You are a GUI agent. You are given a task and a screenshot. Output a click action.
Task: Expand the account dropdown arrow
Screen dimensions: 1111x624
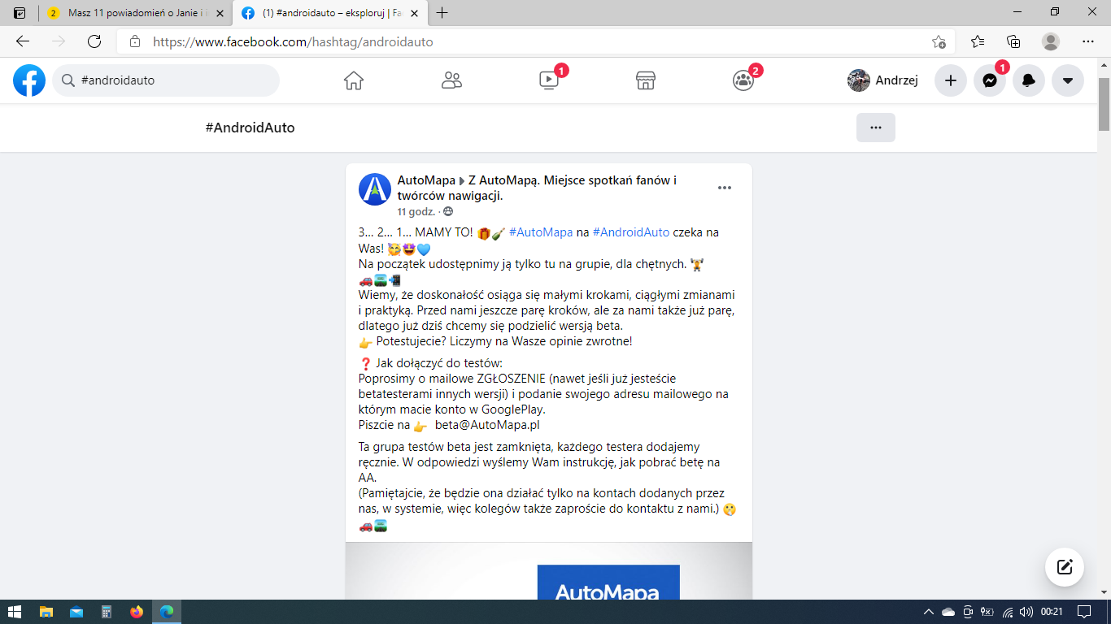[x=1068, y=80]
